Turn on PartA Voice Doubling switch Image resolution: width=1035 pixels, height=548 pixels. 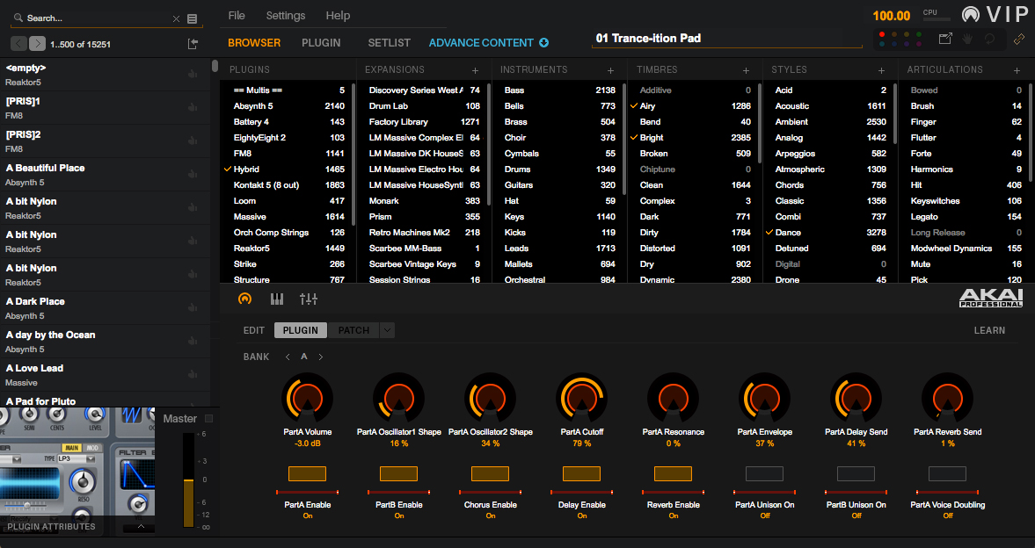coord(947,473)
